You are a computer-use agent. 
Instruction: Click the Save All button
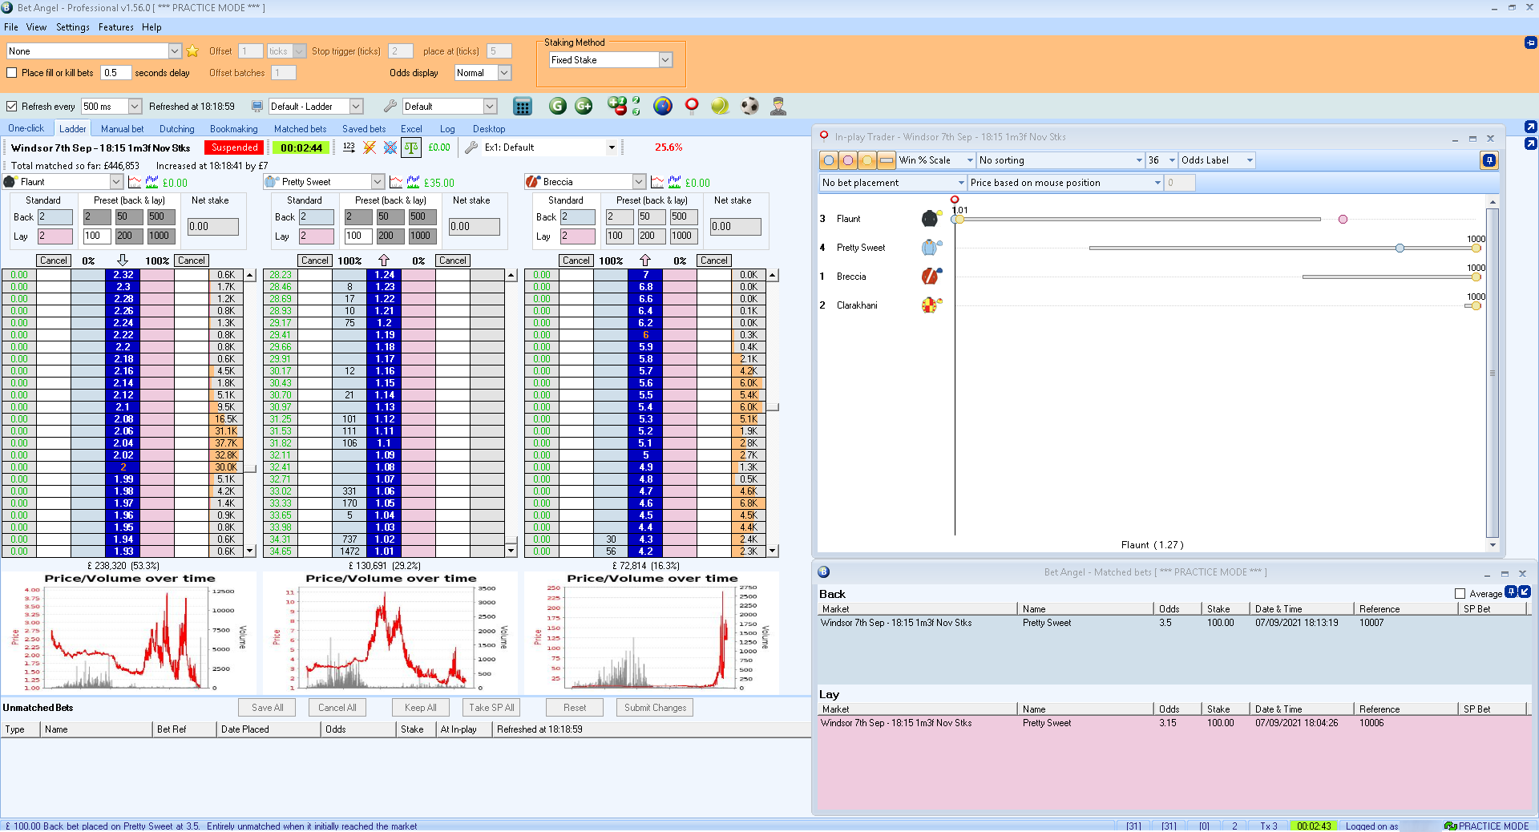pos(267,708)
